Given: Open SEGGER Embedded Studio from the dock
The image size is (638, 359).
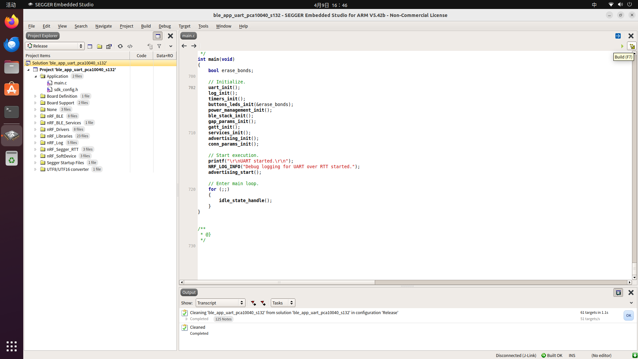Looking at the screenshot, I should [x=12, y=135].
